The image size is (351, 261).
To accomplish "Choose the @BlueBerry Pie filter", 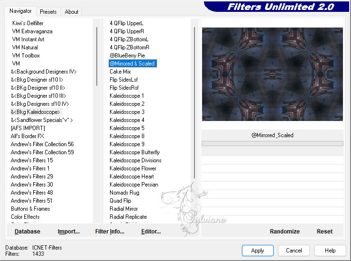I will pos(128,56).
